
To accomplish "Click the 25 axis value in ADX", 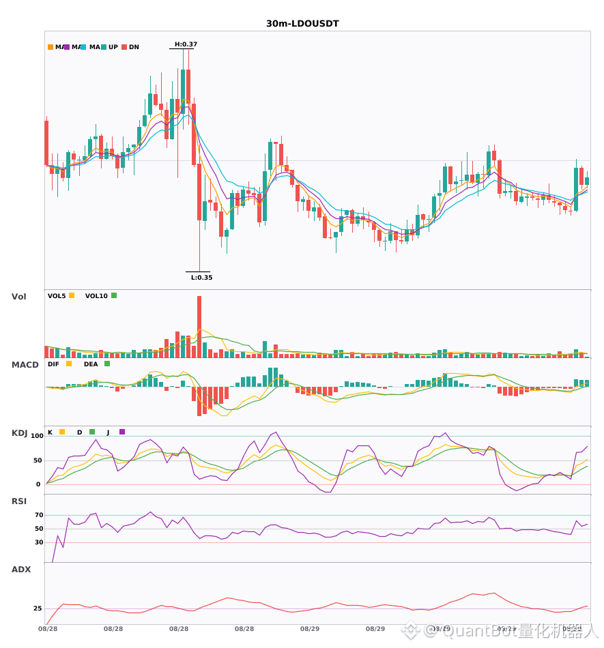I will (38, 608).
